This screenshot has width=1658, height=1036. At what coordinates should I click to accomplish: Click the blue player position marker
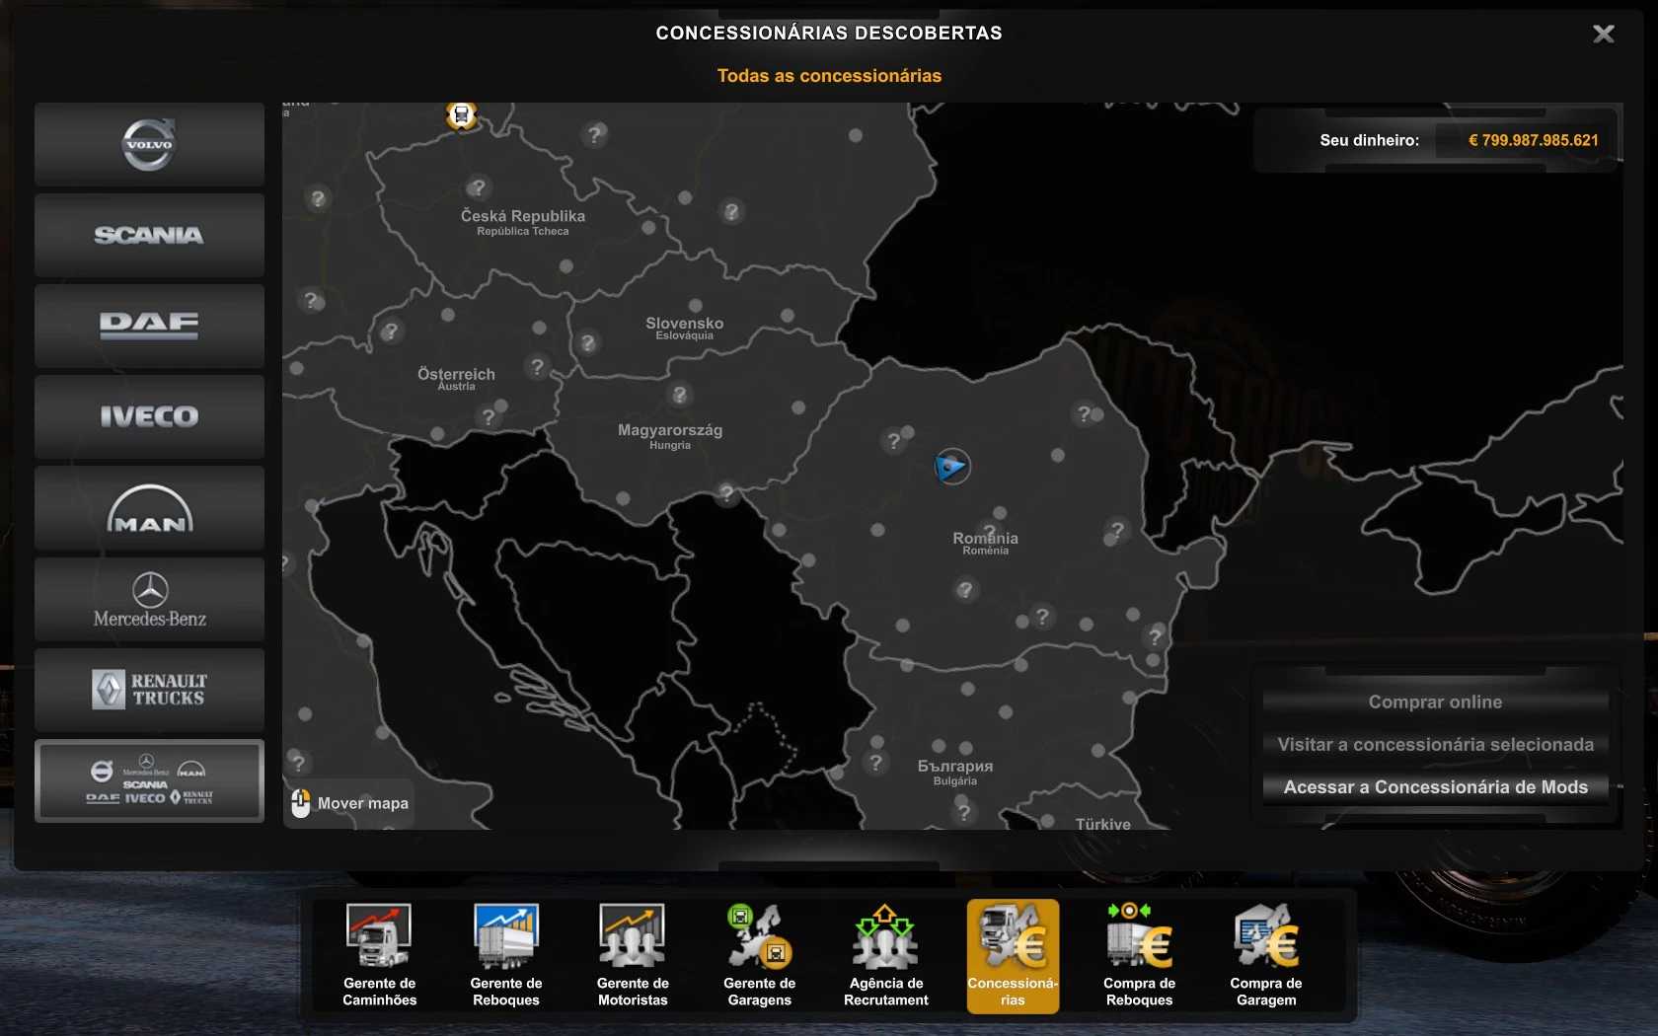pyautogui.click(x=952, y=467)
